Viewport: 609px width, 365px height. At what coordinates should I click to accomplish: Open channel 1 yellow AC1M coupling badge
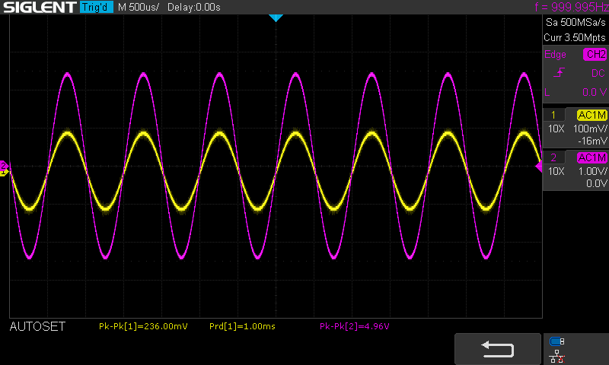(x=591, y=115)
